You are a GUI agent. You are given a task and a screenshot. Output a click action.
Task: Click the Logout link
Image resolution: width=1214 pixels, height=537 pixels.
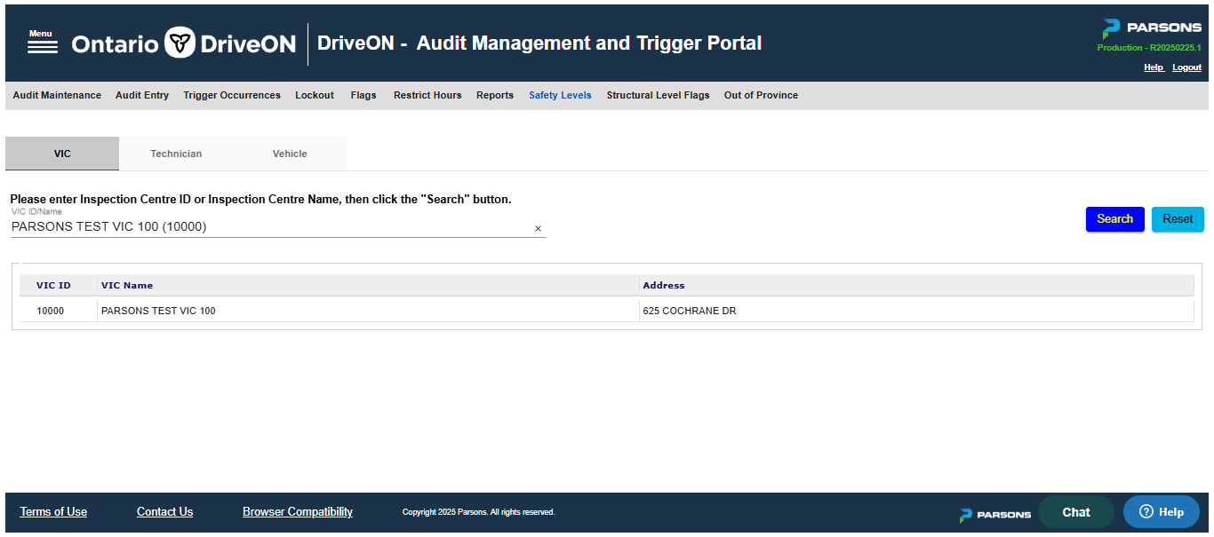pyautogui.click(x=1186, y=67)
